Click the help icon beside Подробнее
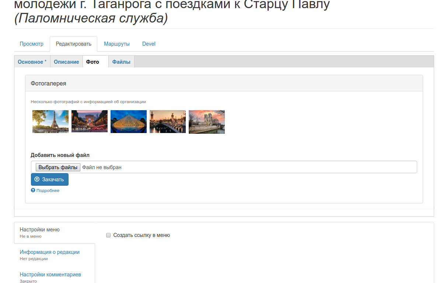This screenshot has width=443, height=283. point(33,191)
